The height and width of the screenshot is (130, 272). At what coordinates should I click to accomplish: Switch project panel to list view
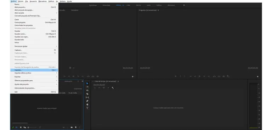[17, 128]
